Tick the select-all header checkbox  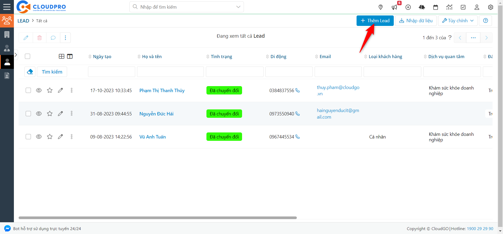tap(28, 56)
